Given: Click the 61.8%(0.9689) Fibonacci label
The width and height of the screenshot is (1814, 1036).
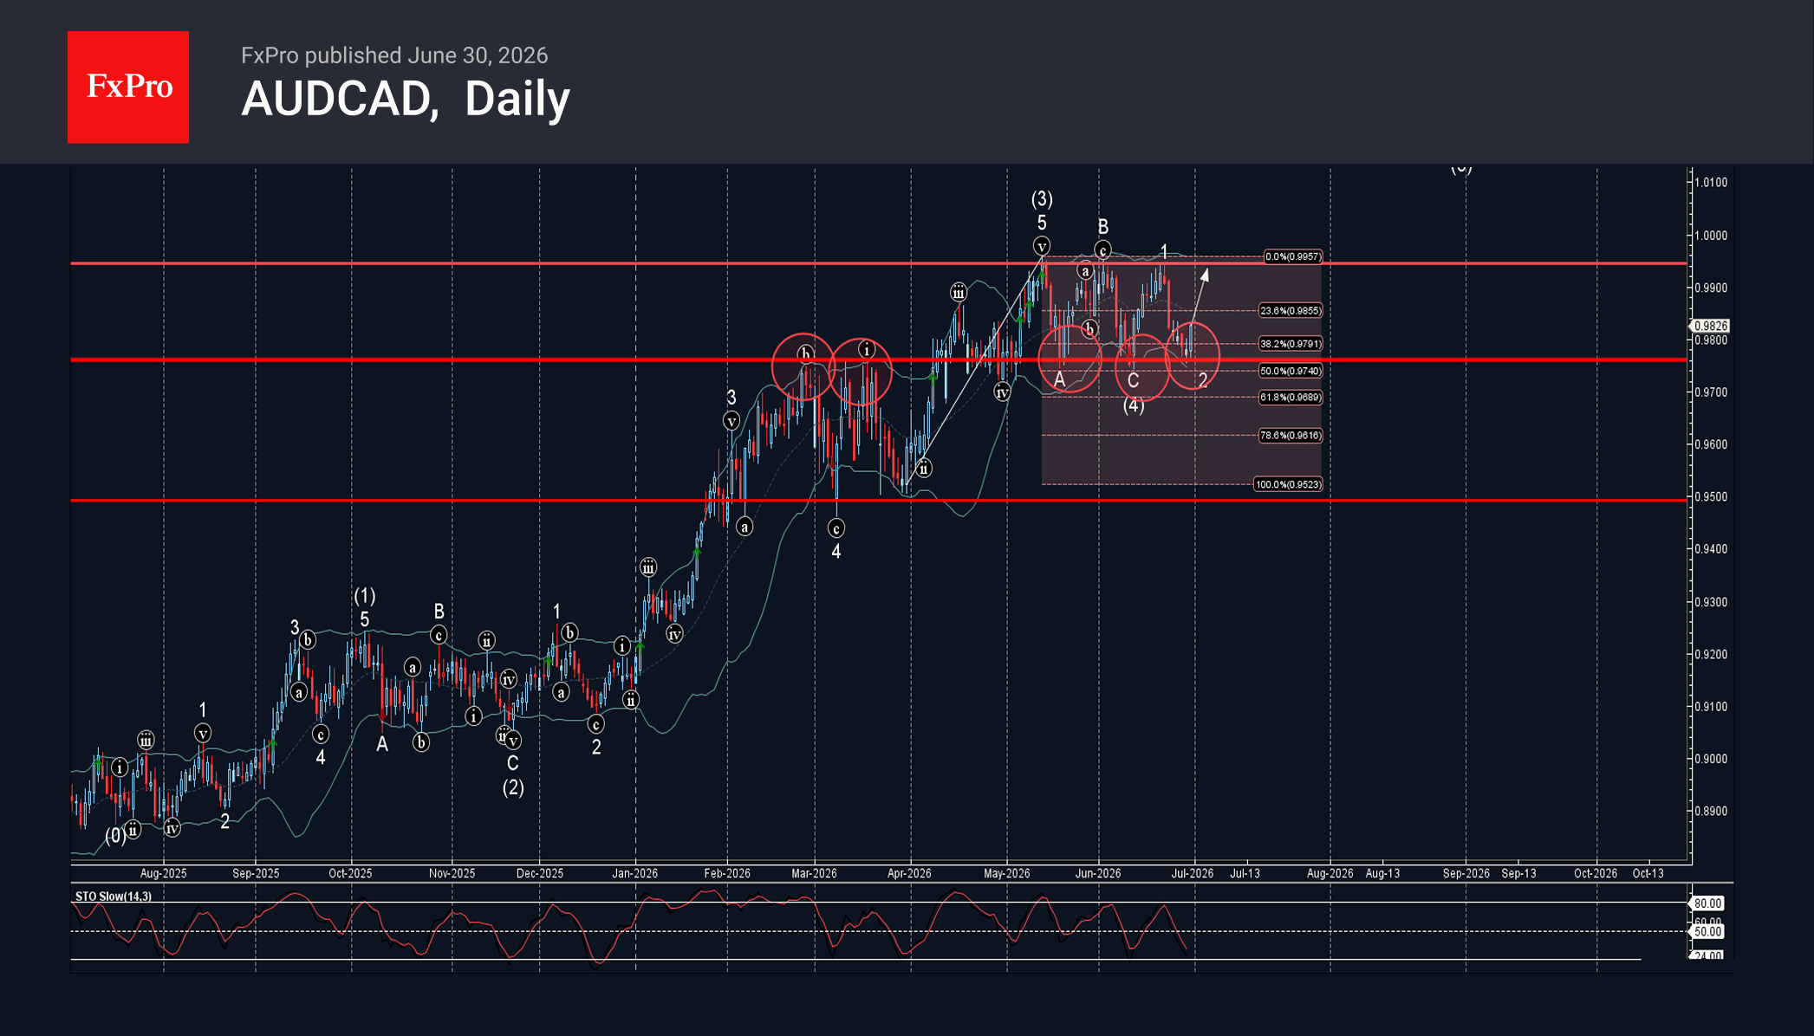Looking at the screenshot, I should coord(1290,398).
